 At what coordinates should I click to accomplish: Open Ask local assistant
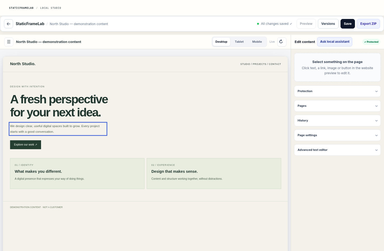[335, 42]
